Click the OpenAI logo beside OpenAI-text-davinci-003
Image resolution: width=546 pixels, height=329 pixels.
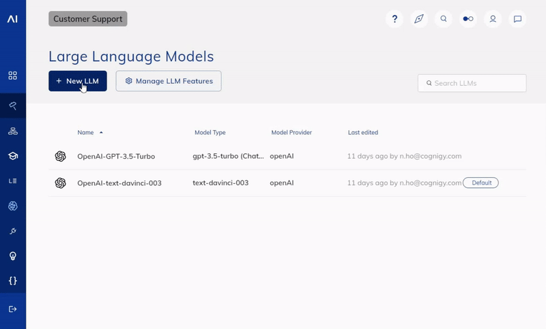point(60,183)
